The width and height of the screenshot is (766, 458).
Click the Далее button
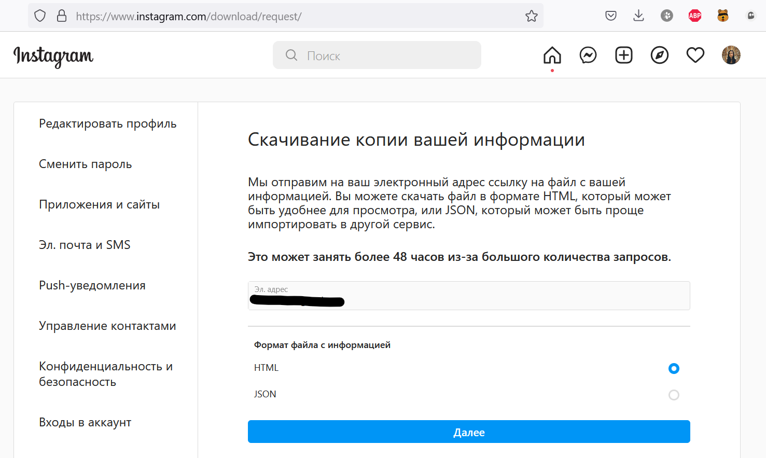coord(469,431)
